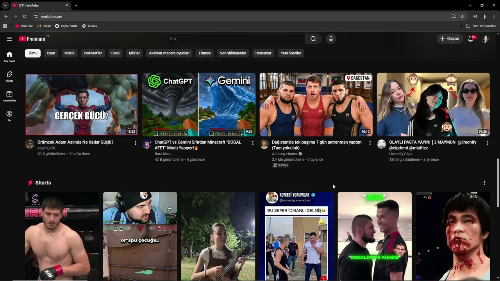Open the YouTube bookmark in the bookmarks bar

coord(24,26)
